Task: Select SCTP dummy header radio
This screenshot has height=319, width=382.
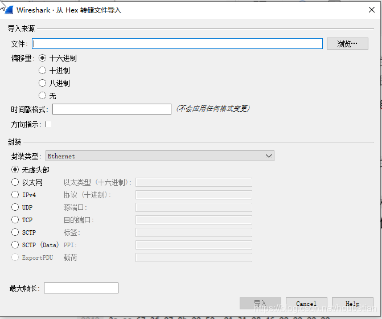Action: (15, 232)
